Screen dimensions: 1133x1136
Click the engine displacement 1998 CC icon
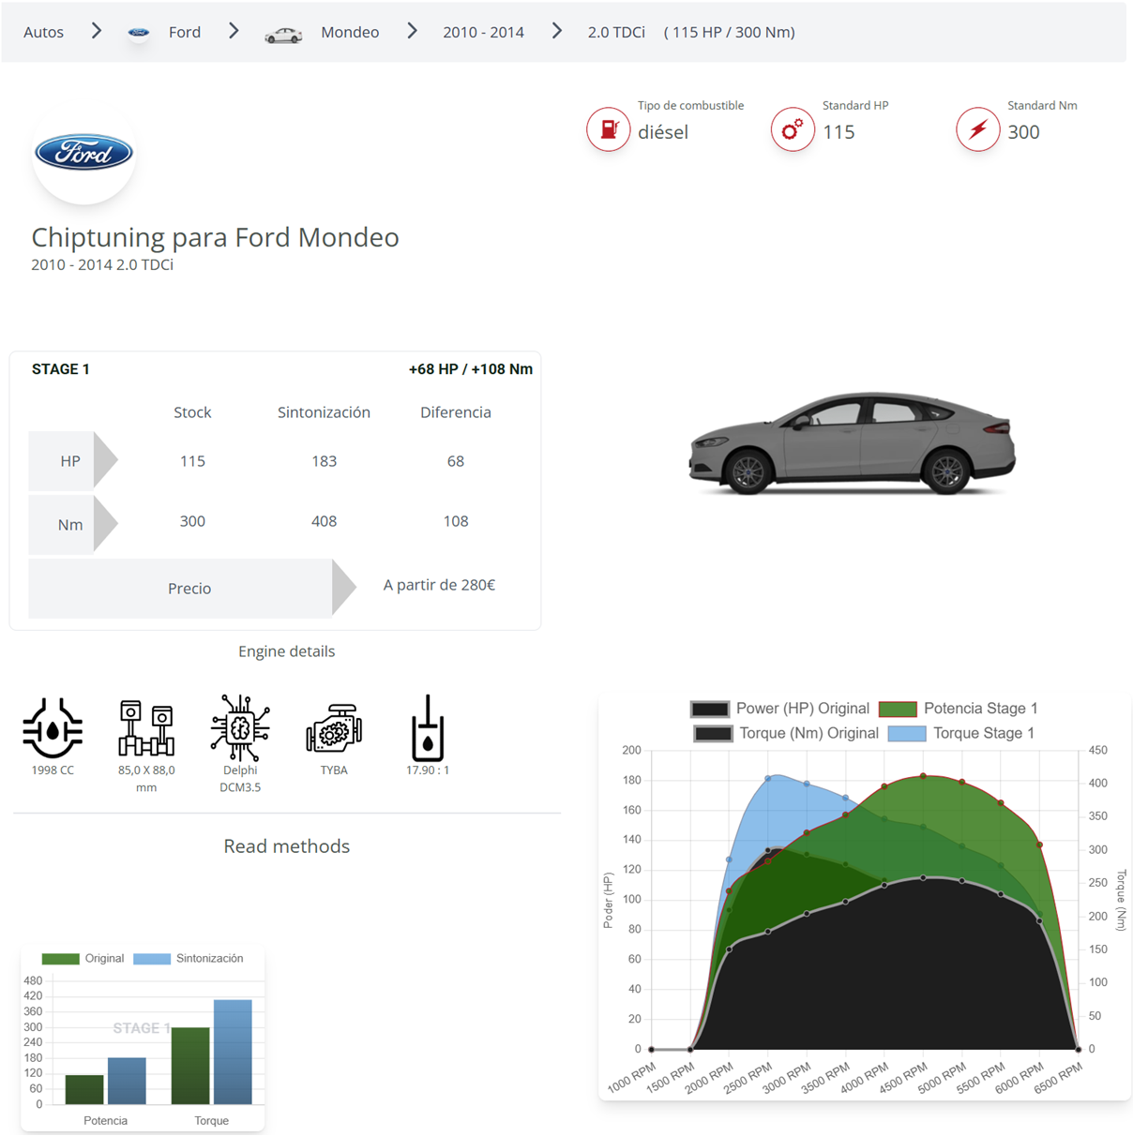click(x=53, y=727)
